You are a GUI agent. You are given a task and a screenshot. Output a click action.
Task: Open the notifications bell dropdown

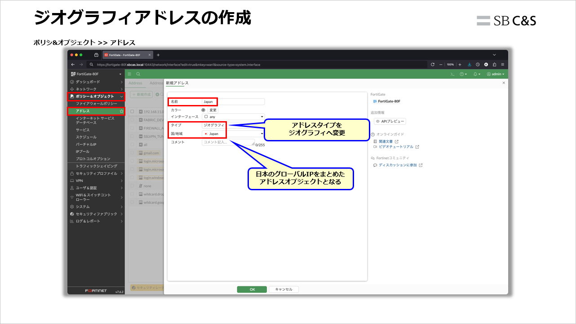477,74
